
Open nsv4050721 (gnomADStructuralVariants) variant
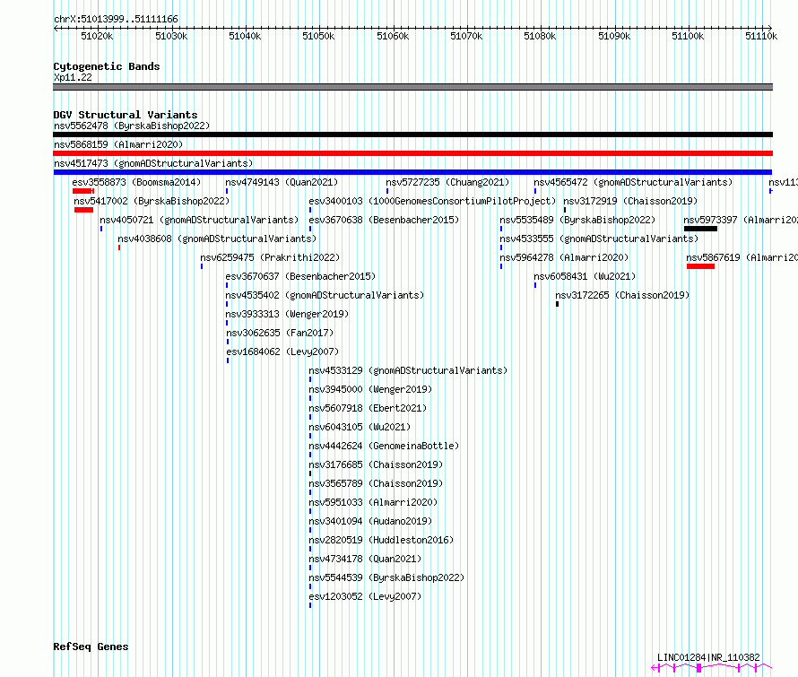click(199, 220)
